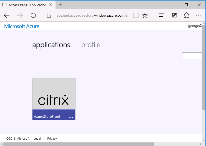
Task: Open the Hub panel icon
Action: pos(162,16)
